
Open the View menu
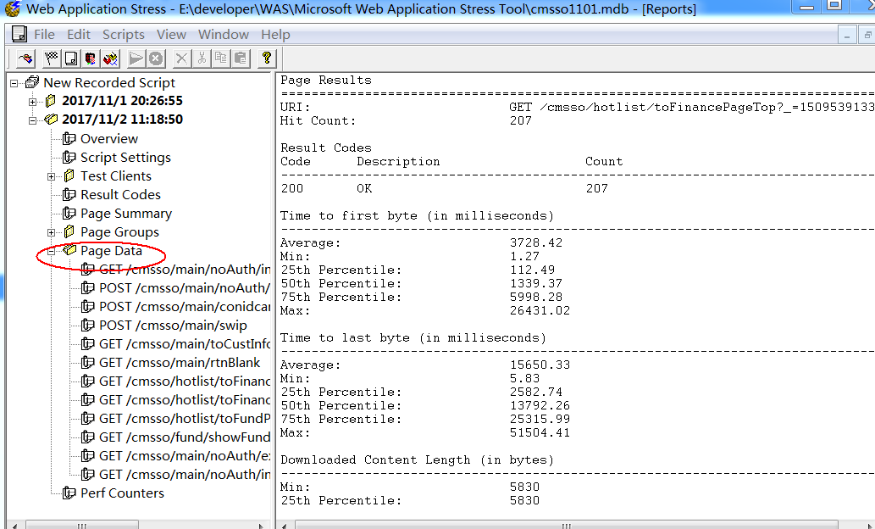(x=171, y=35)
